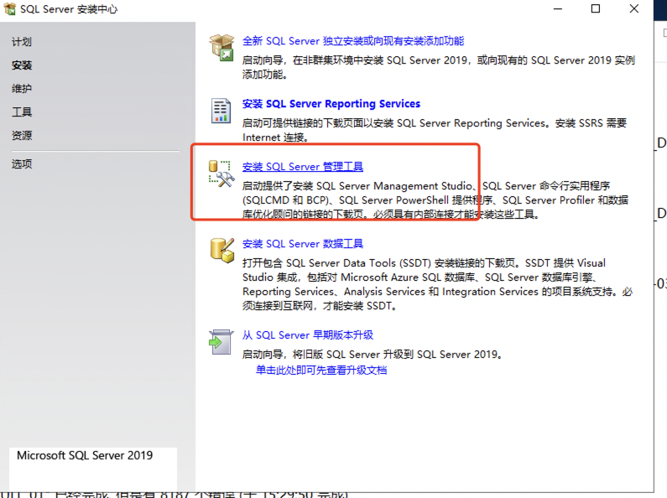Click the new standalone installation box icon
Image resolution: width=667 pixels, height=498 pixels.
tap(221, 48)
